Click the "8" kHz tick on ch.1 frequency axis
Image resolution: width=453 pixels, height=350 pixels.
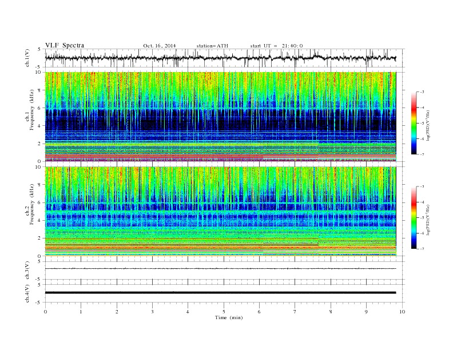pos(39,90)
